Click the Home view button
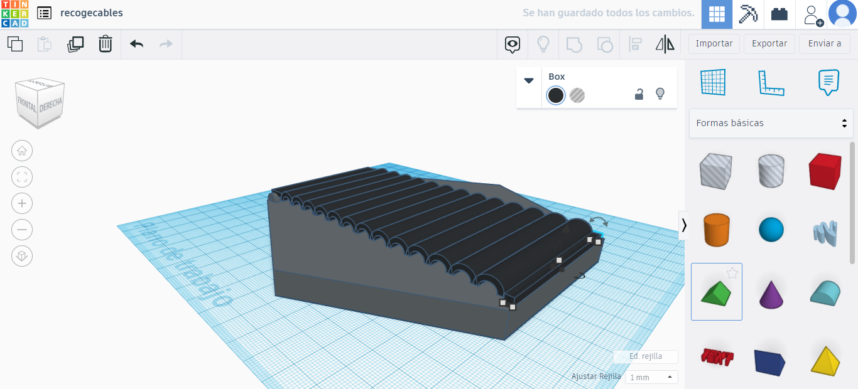858x389 pixels. (x=22, y=151)
